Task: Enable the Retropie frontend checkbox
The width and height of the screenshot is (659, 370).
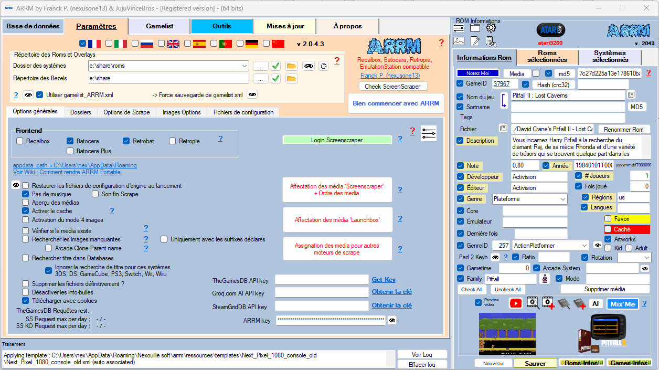Action: [173, 141]
